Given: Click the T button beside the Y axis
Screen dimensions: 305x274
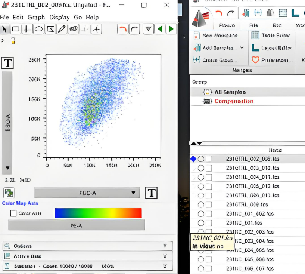Looking at the screenshot, I should click(x=7, y=63).
